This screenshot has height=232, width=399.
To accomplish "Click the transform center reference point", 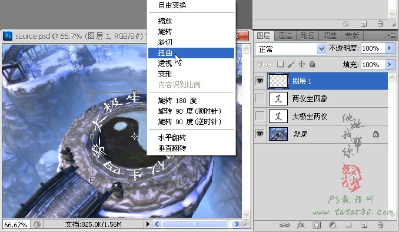I will click(134, 137).
